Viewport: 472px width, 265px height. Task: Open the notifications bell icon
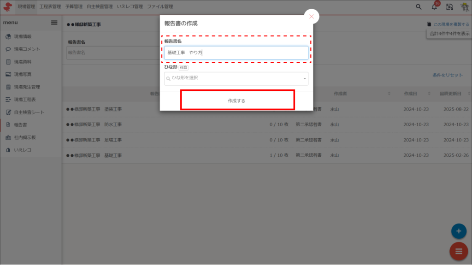pyautogui.click(x=434, y=7)
